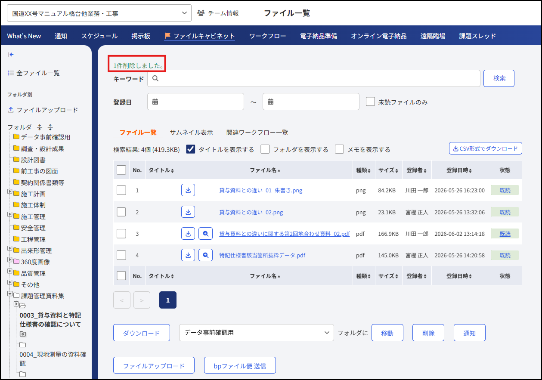Click the 検索 button
Screen dimensions: 542x380
click(x=499, y=78)
